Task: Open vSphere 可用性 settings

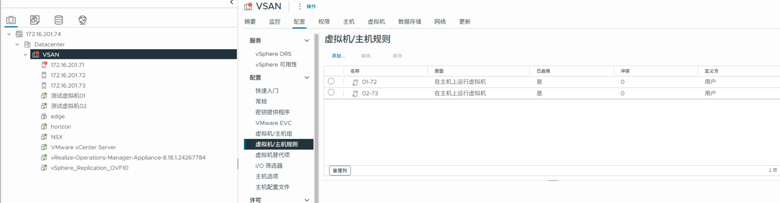Action: coord(276,65)
